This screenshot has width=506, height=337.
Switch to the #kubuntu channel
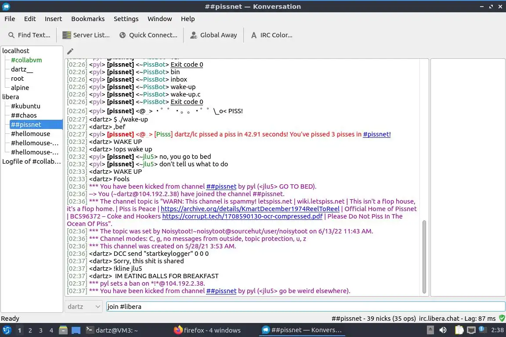pyautogui.click(x=25, y=106)
